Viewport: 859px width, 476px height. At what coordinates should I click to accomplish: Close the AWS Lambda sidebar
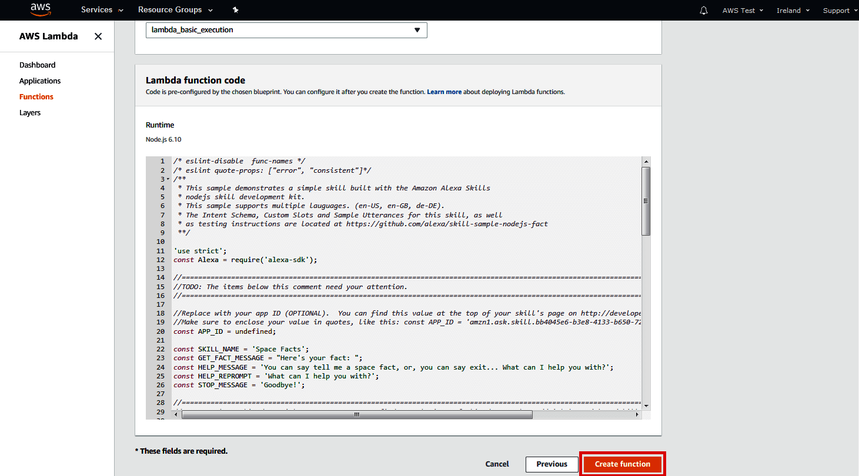pyautogui.click(x=98, y=36)
